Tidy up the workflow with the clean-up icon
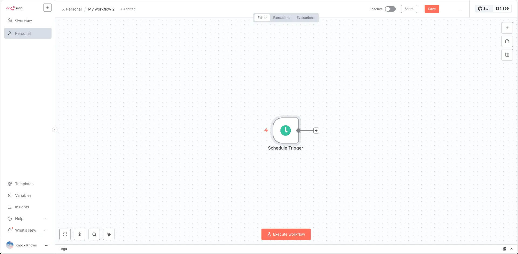This screenshot has height=254, width=518. coord(109,234)
